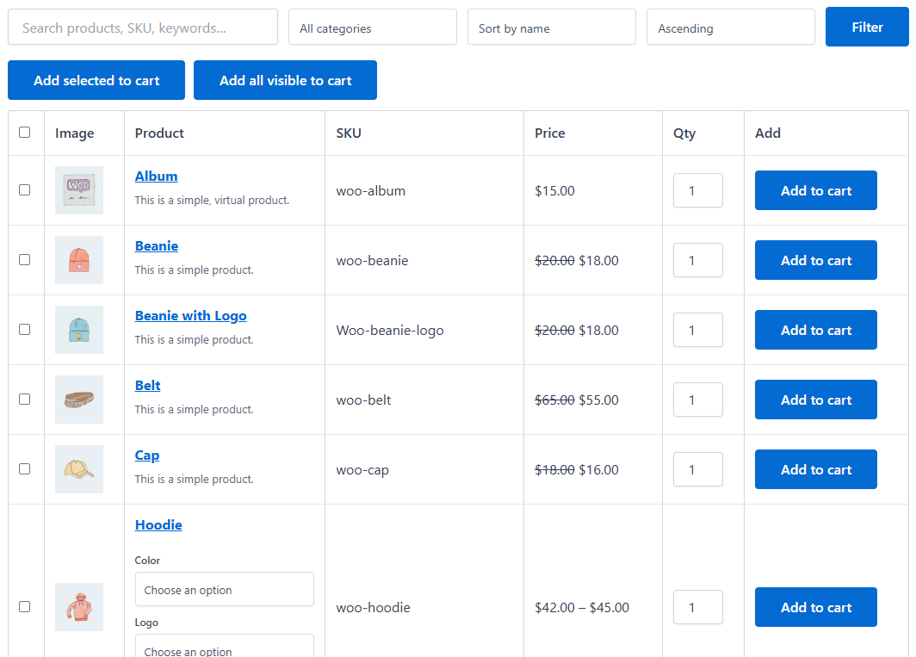Open the Beanie with Logo product page
Screen dimensions: 916x657
point(190,315)
